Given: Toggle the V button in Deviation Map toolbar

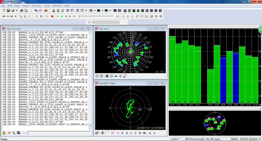Looking at the screenshot, I should [x=122, y=133].
